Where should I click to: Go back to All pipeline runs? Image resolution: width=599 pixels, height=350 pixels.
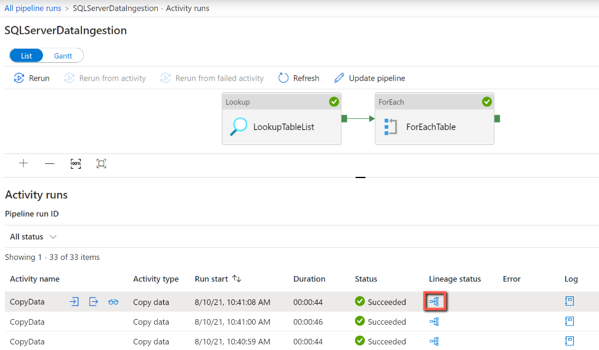click(33, 9)
